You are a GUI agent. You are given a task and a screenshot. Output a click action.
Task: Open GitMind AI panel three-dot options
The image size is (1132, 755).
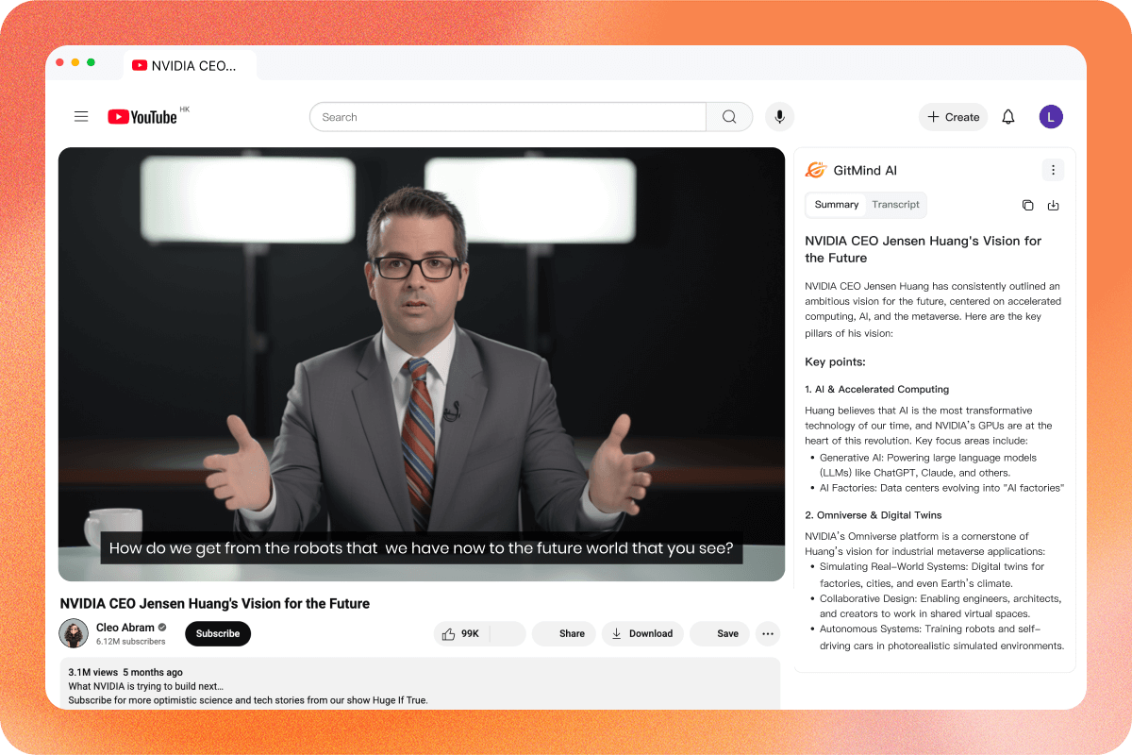click(1053, 170)
